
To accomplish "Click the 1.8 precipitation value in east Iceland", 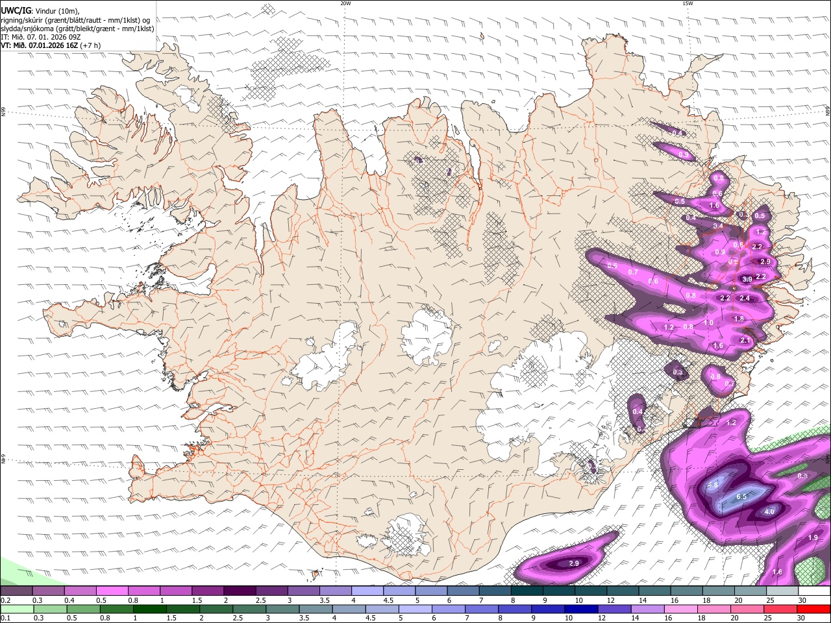I will click(x=739, y=319).
